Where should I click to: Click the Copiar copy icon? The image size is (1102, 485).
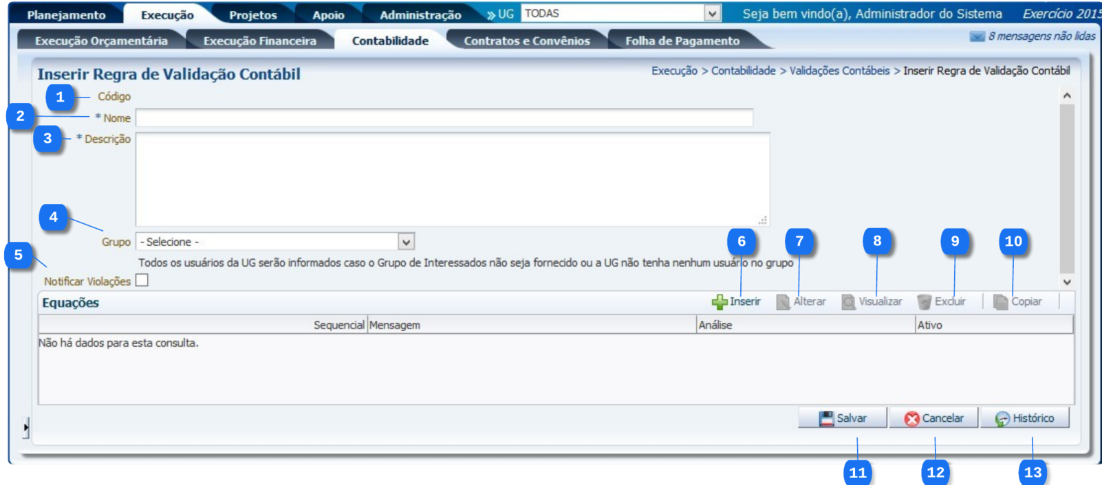pyautogui.click(x=1001, y=302)
